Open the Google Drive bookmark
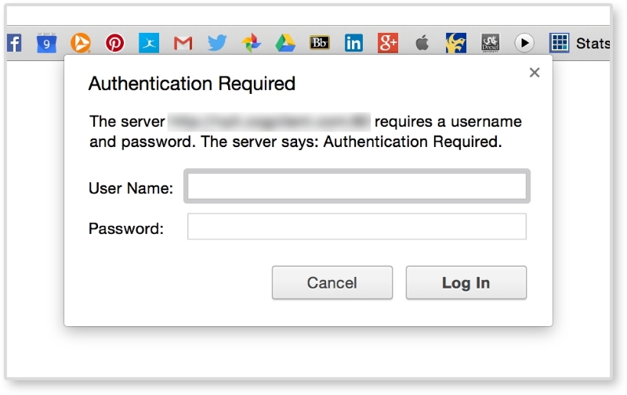The image size is (627, 395). pyautogui.click(x=285, y=43)
